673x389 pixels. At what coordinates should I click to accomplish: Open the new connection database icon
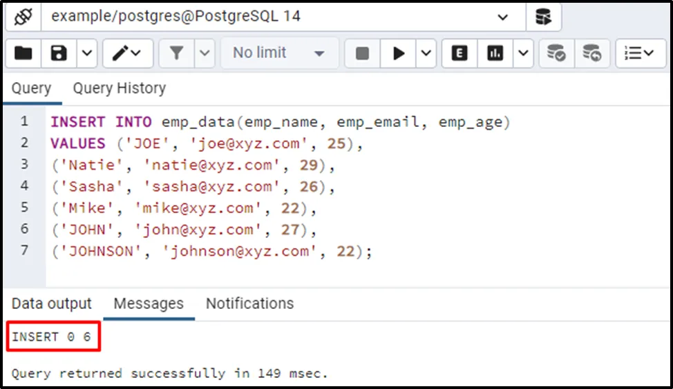(x=544, y=17)
